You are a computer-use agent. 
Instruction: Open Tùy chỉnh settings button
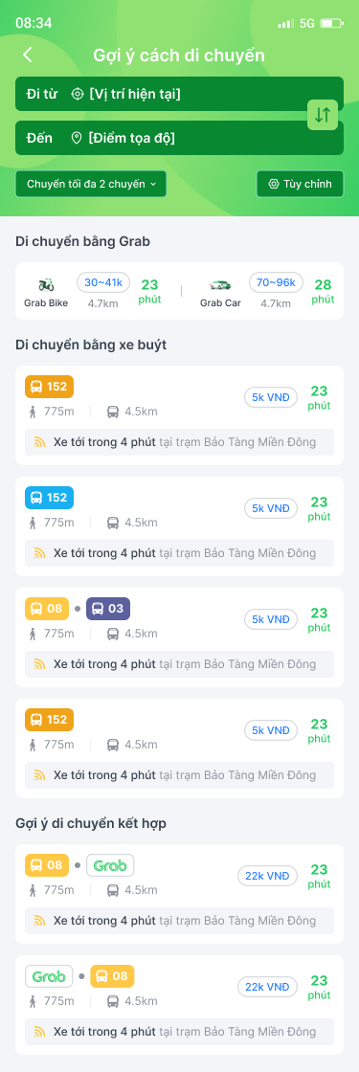click(301, 184)
